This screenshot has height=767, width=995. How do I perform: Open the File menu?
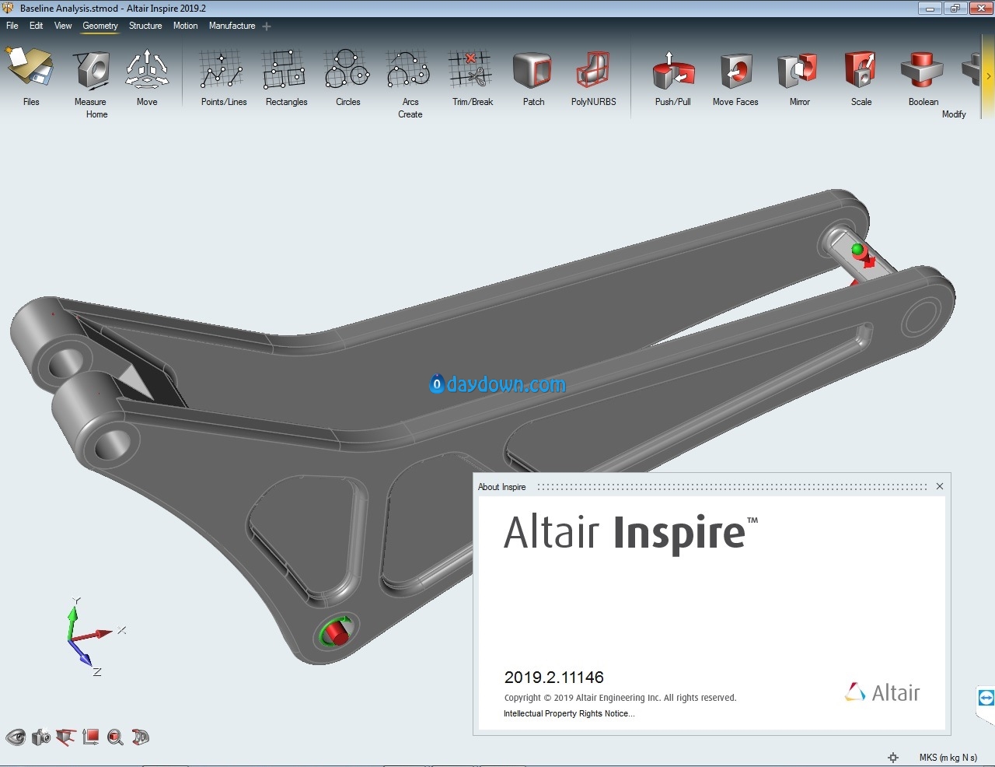(12, 26)
